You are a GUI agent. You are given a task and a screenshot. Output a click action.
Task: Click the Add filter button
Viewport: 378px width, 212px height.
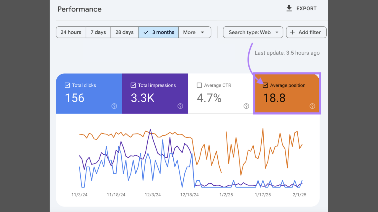(x=306, y=32)
